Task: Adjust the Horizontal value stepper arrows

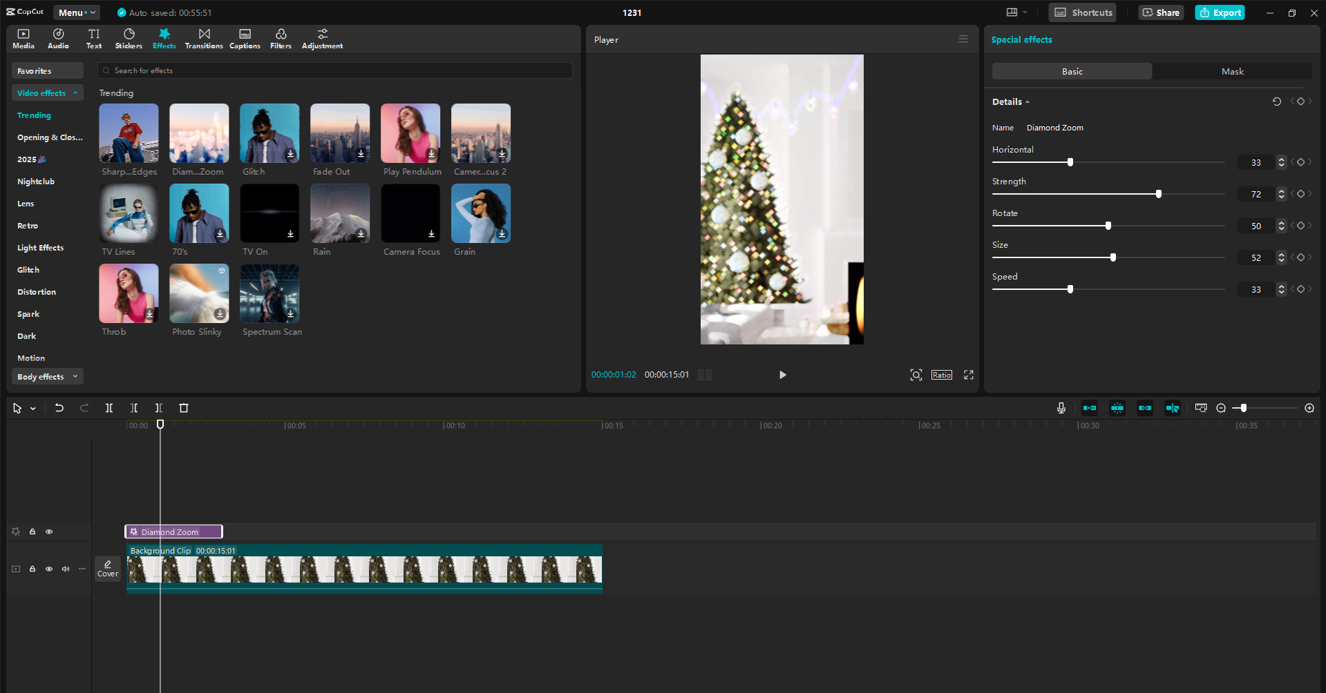Action: pyautogui.click(x=1282, y=162)
